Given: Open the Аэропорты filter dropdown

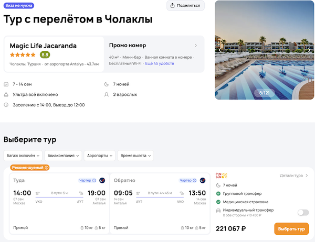Looking at the screenshot, I should [99, 156].
